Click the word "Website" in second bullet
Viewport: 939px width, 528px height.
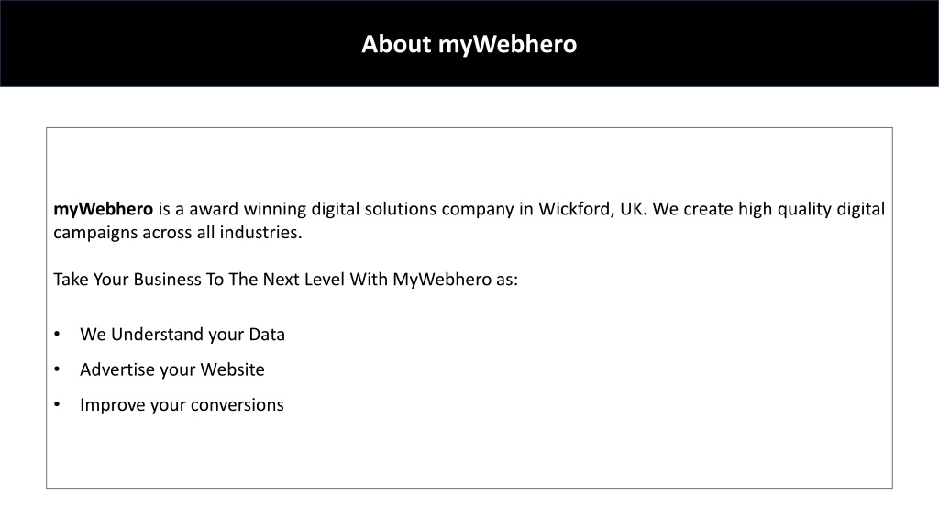point(232,369)
